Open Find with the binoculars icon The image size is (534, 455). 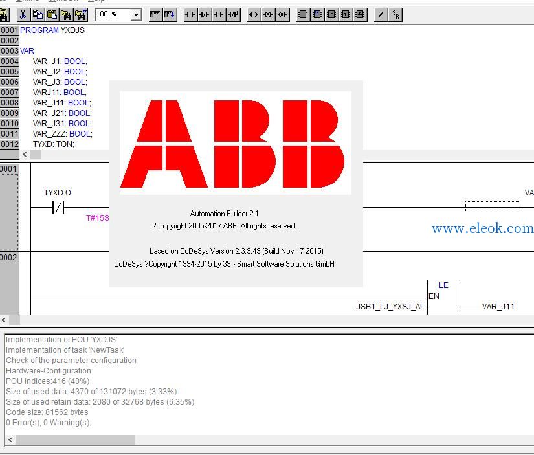66,14
